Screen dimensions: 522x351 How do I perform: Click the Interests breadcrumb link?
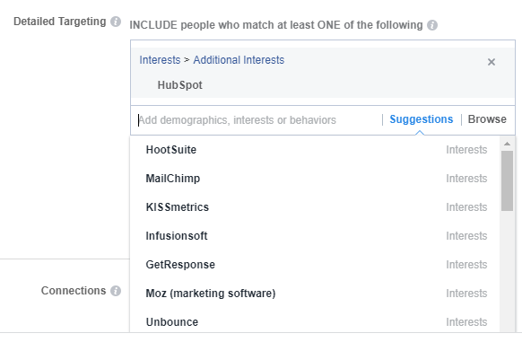coord(160,60)
